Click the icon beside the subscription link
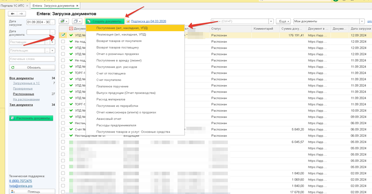The width and height of the screenshot is (372, 194). coord(128,21)
